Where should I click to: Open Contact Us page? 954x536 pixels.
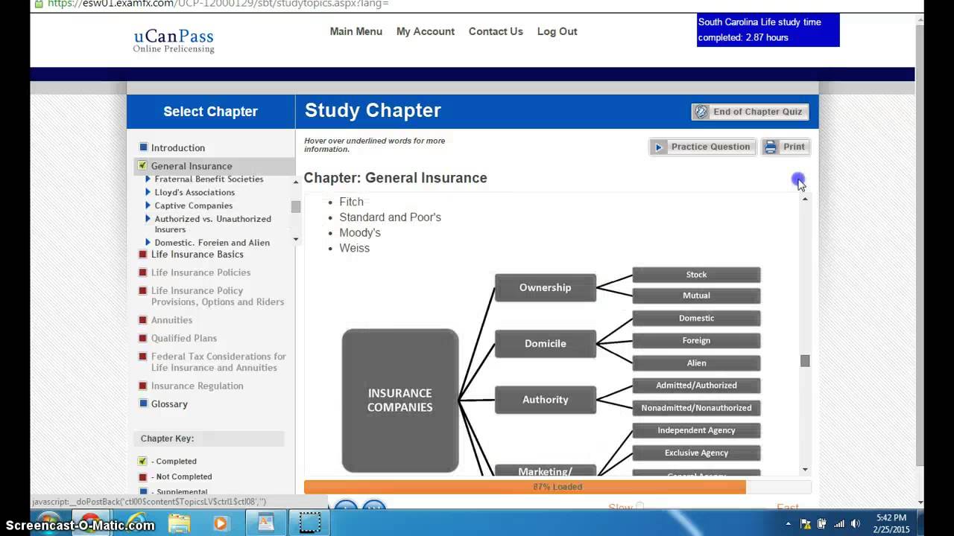(x=496, y=31)
